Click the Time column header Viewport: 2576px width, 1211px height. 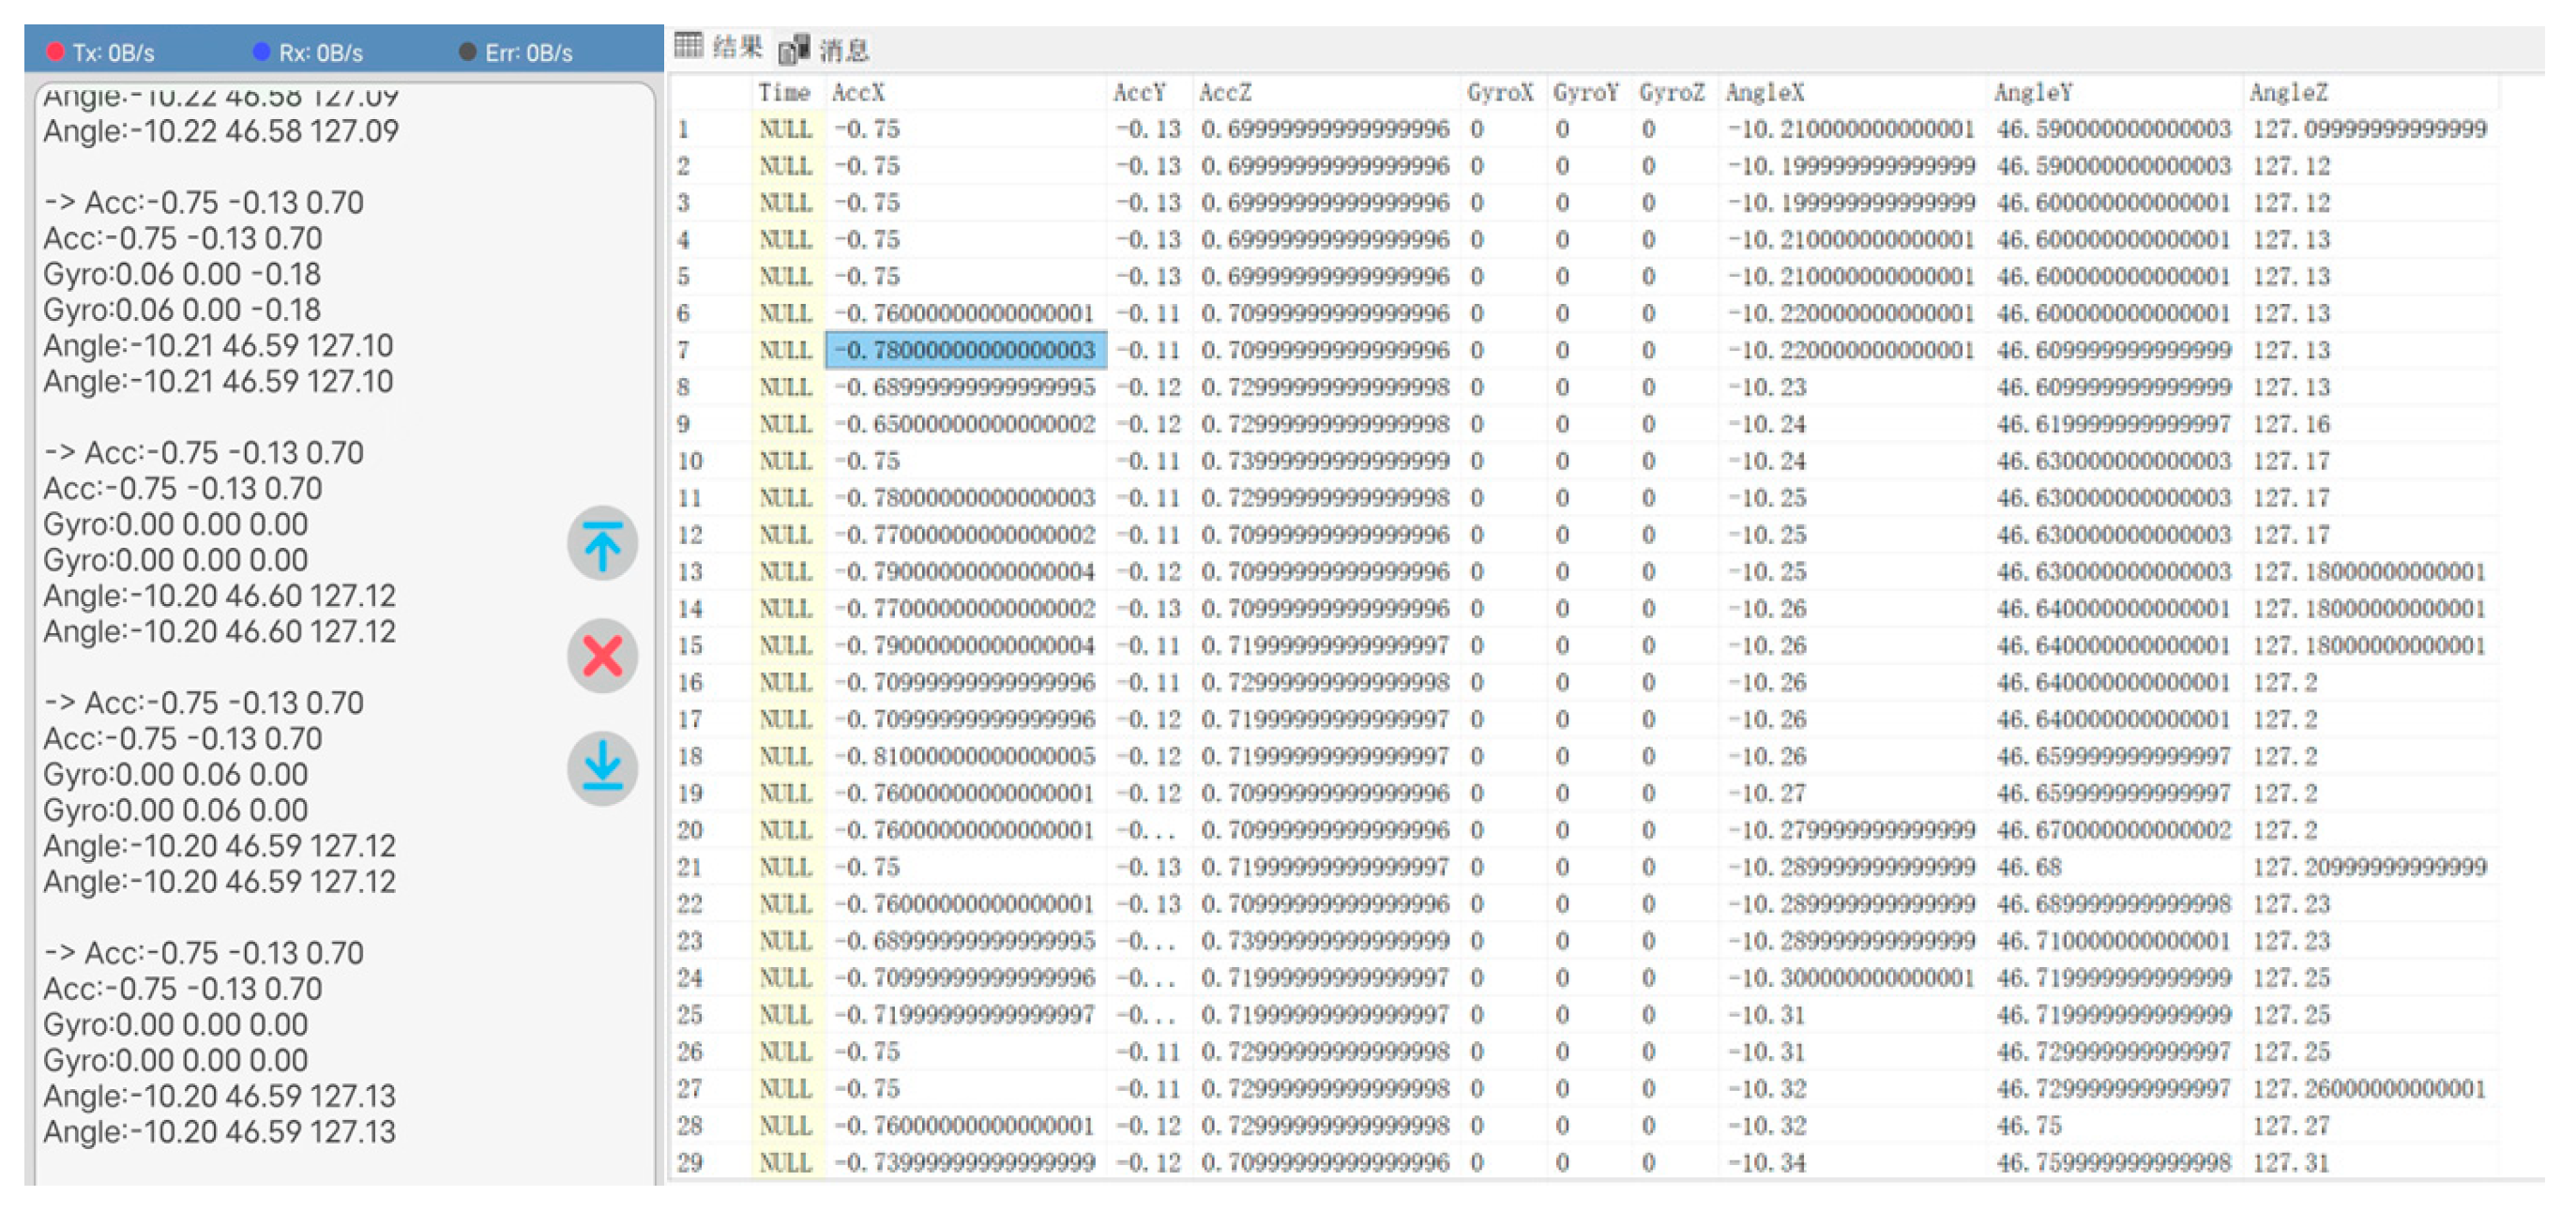pos(783,92)
